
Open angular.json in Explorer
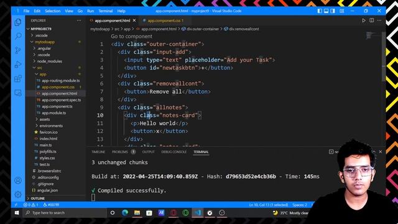(47, 190)
